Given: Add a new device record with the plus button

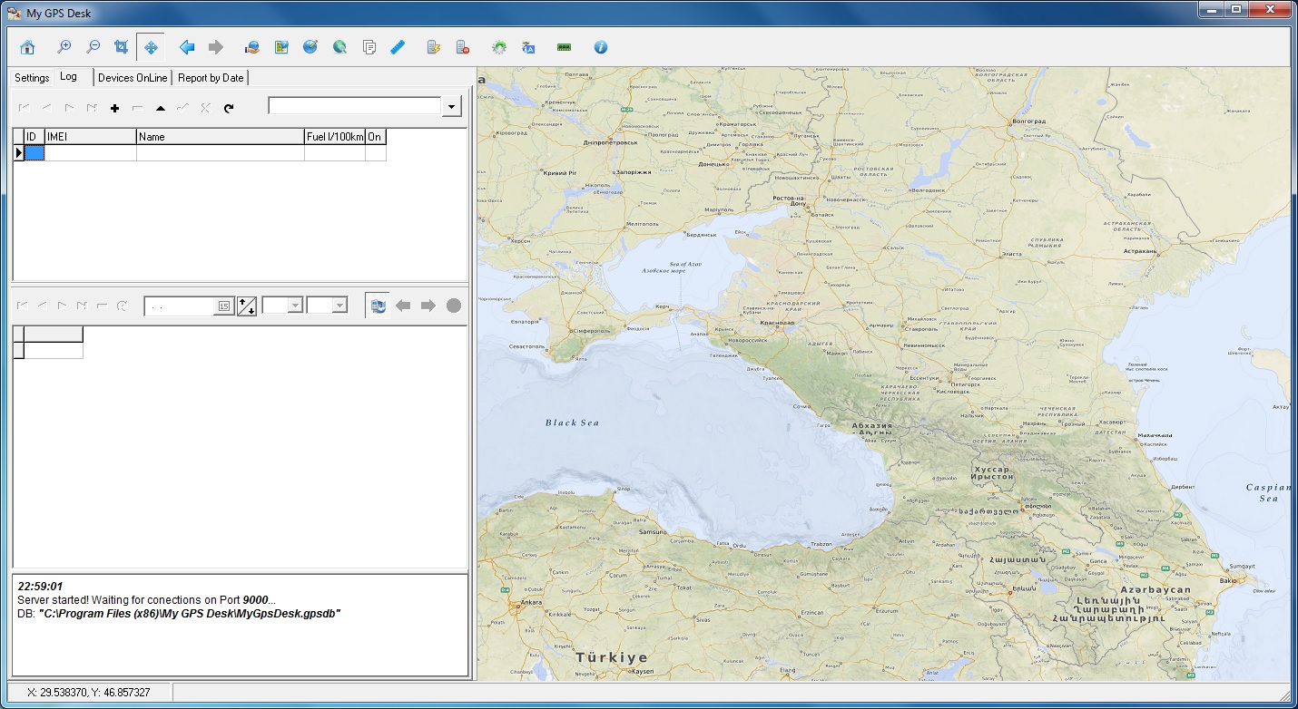Looking at the screenshot, I should [x=115, y=107].
